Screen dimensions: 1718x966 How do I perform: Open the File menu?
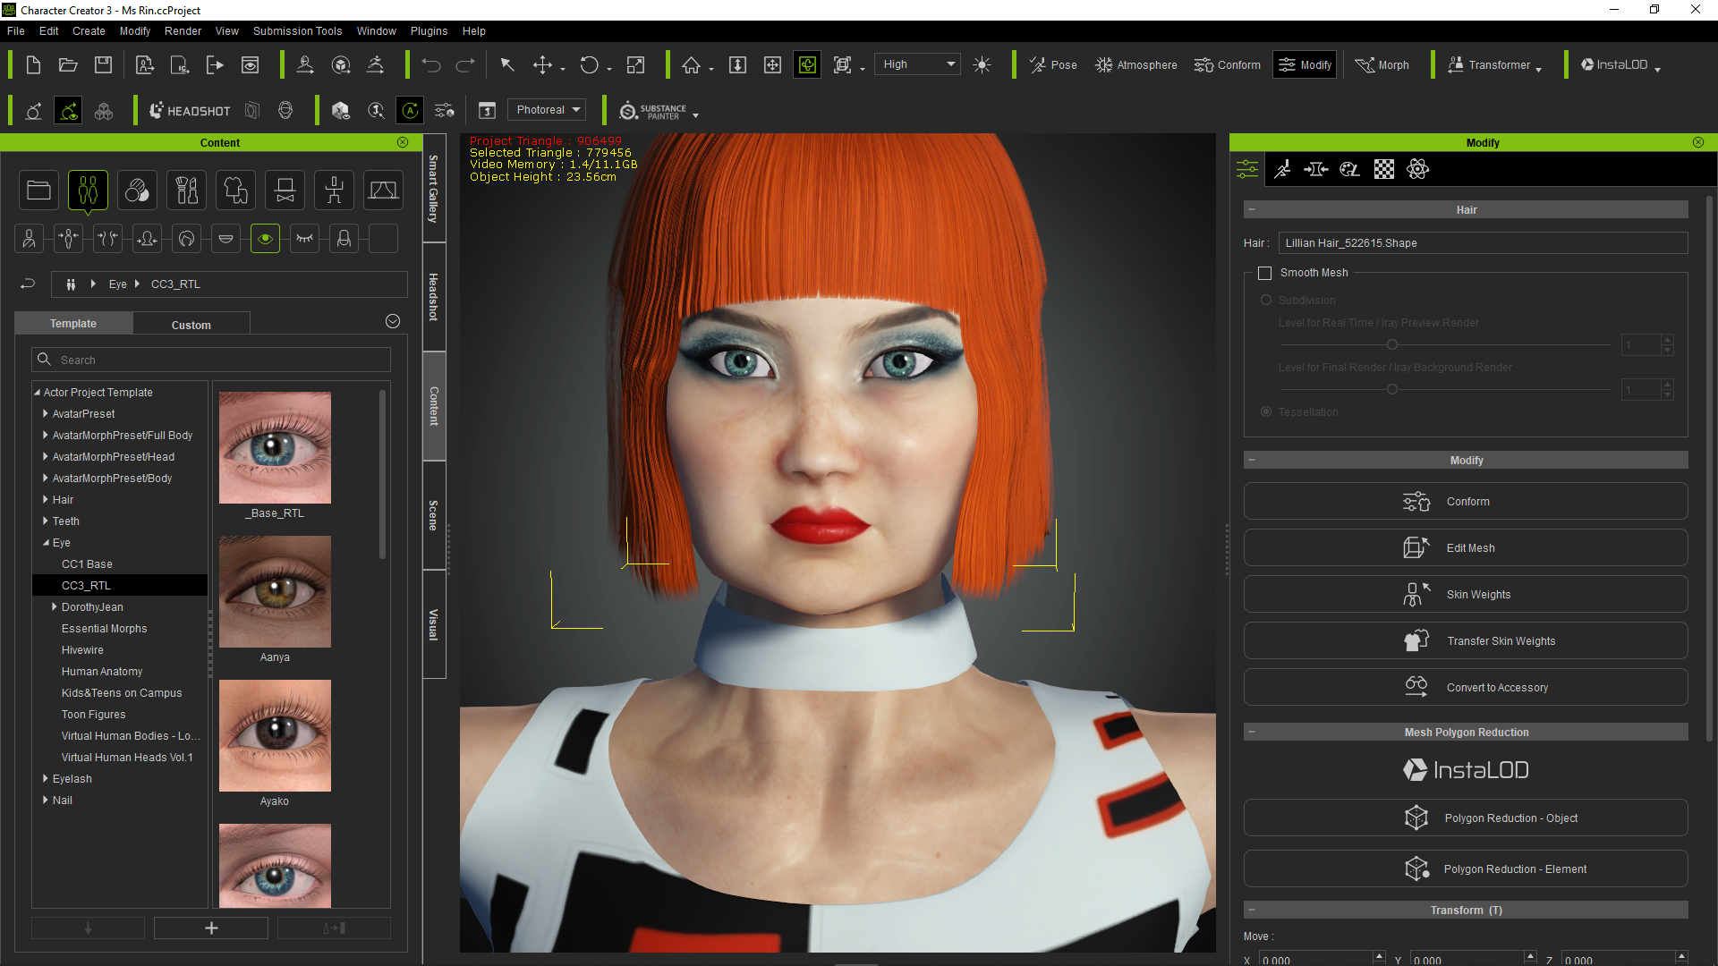(16, 31)
